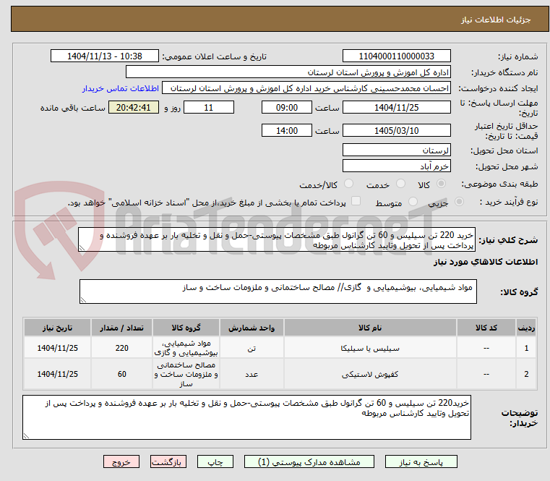Click the واحد شمارش column header
The height and width of the screenshot is (481, 550).
pos(252,328)
